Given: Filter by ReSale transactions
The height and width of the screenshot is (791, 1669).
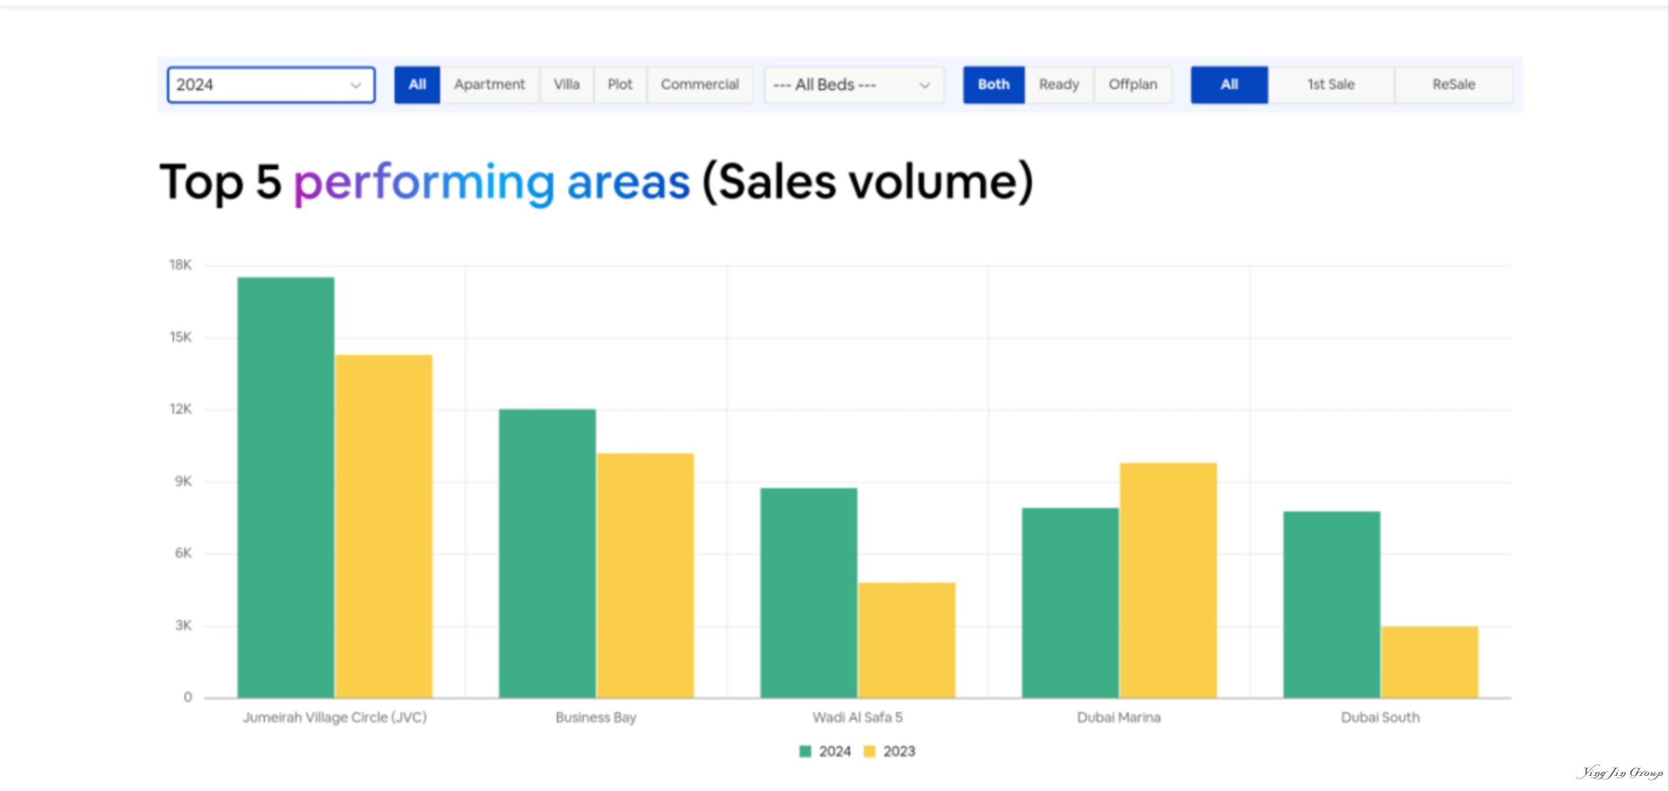Looking at the screenshot, I should click(1453, 85).
